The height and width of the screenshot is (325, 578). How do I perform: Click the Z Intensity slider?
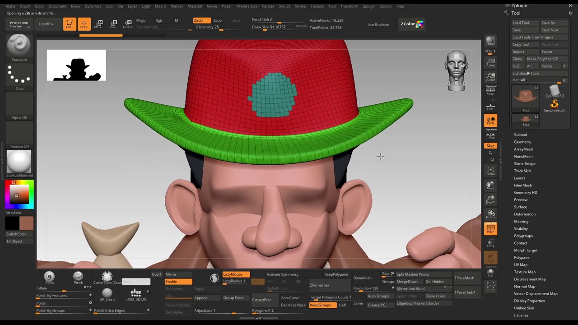[x=220, y=27]
